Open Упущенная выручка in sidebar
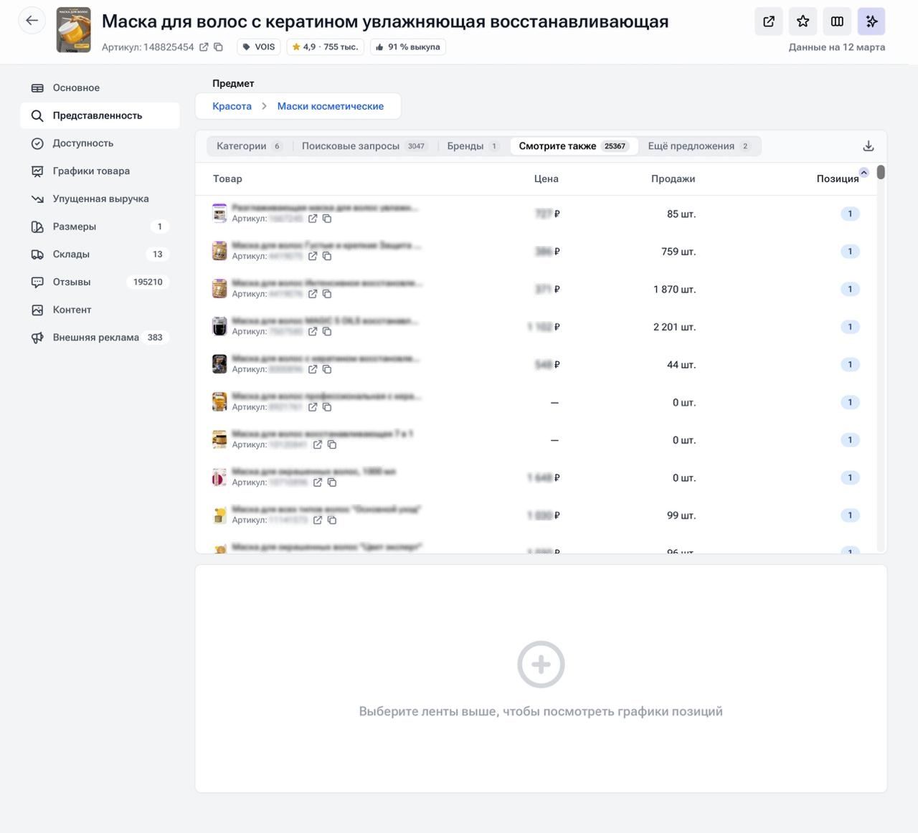918x833 pixels. coord(100,199)
